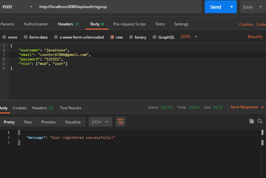Open the response Cookies tab
Screen dimensions: 266x178
20,108
